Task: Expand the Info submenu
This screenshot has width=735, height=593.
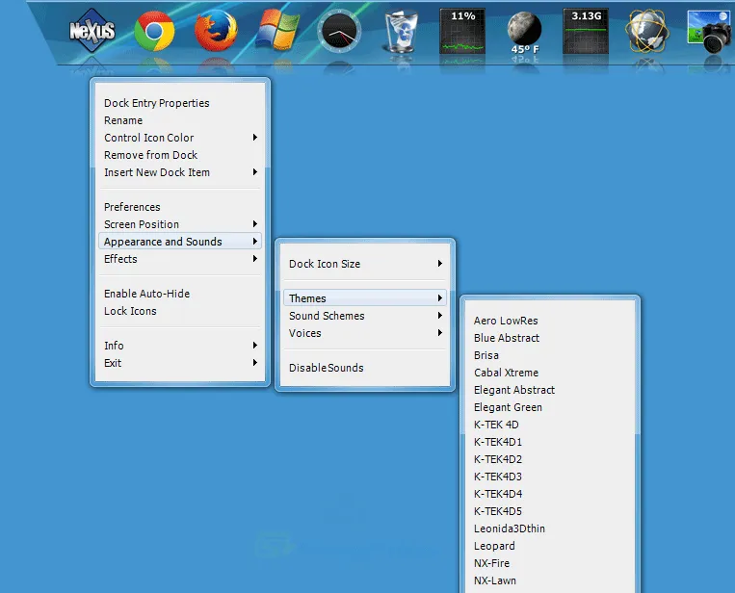Action: pyautogui.click(x=180, y=346)
